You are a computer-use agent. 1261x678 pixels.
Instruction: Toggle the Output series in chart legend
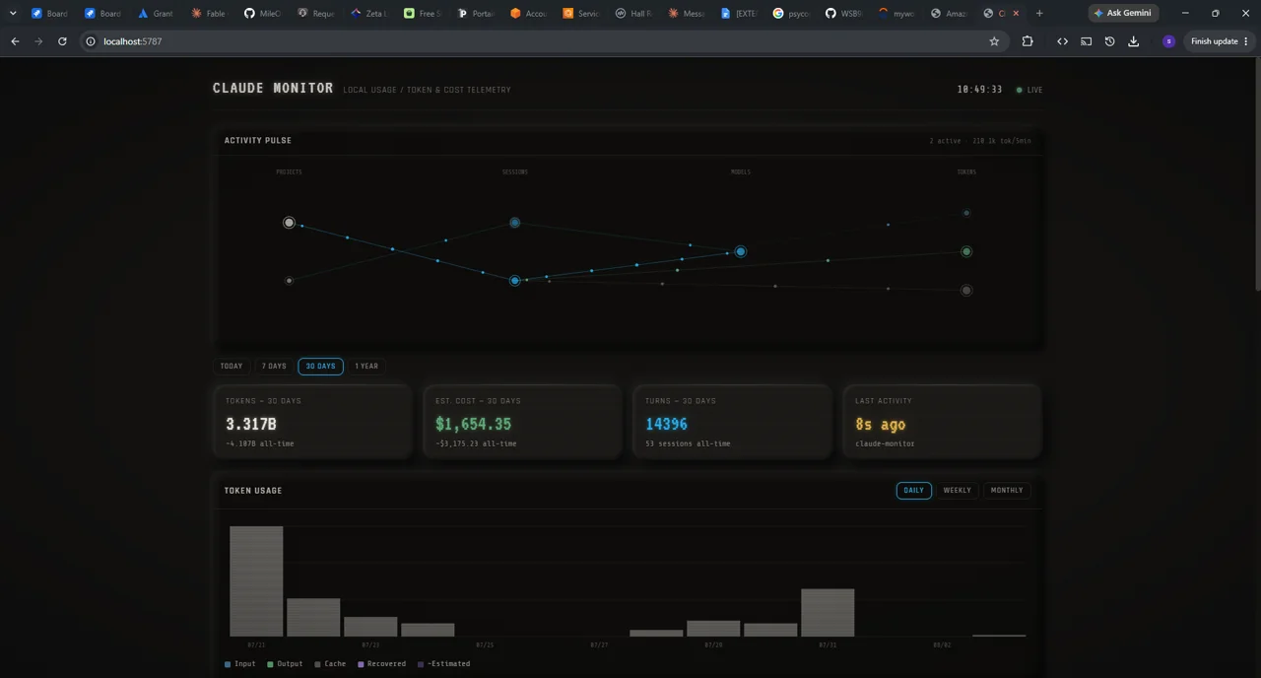point(285,664)
